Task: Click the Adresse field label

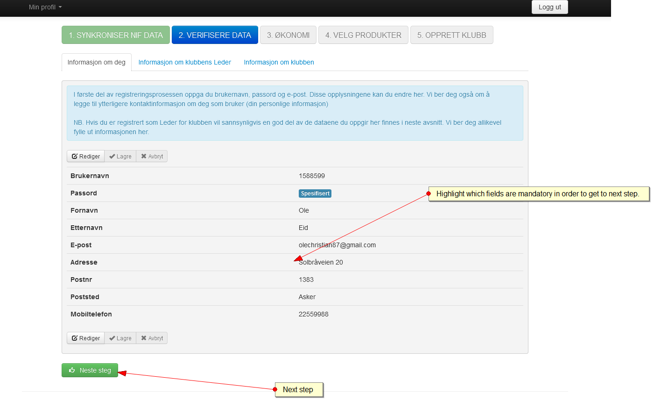Action: coord(84,262)
